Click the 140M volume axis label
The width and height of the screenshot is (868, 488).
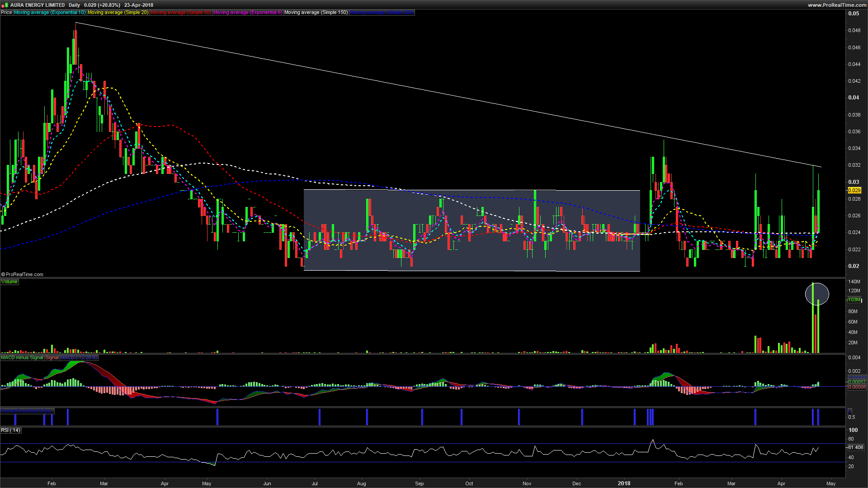point(854,282)
